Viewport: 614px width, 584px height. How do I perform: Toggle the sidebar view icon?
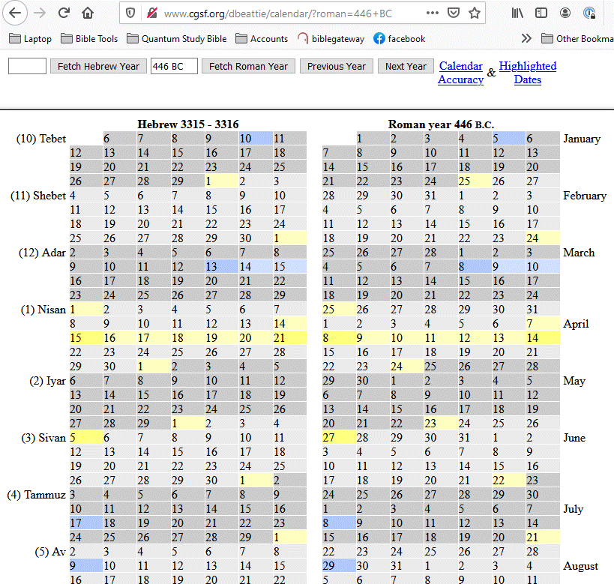tap(541, 13)
